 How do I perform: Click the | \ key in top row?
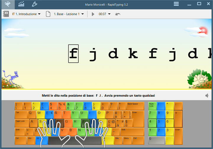[x=18, y=106]
